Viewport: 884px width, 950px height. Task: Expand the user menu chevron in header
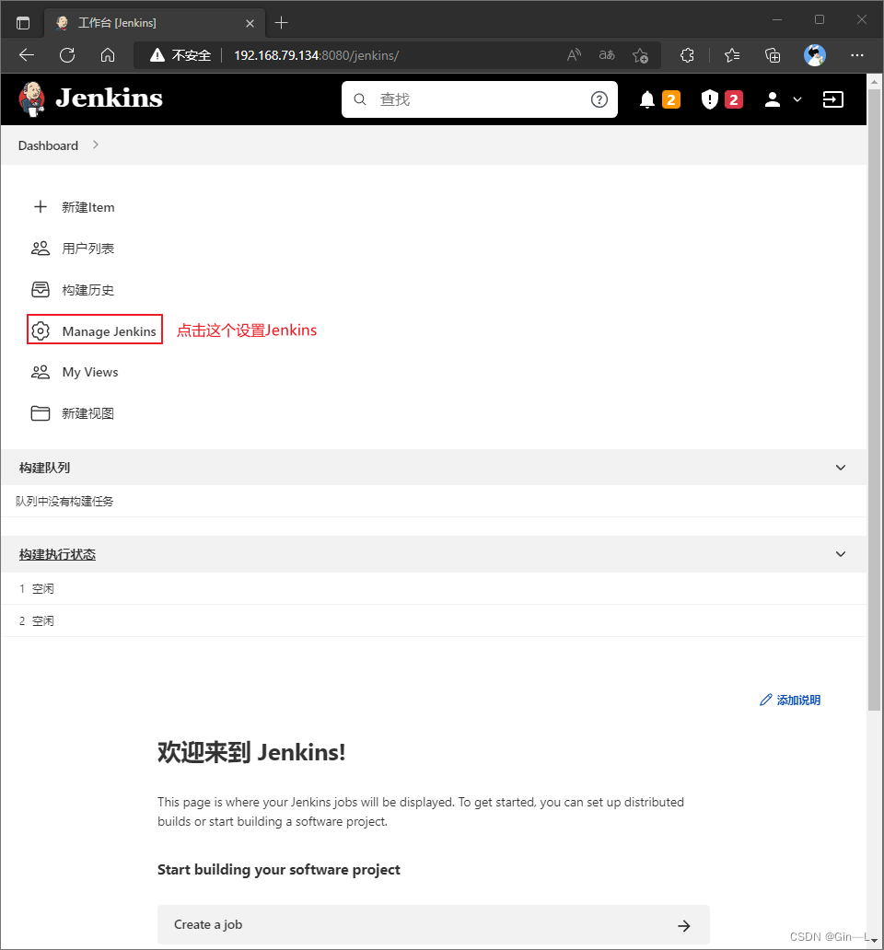click(797, 99)
